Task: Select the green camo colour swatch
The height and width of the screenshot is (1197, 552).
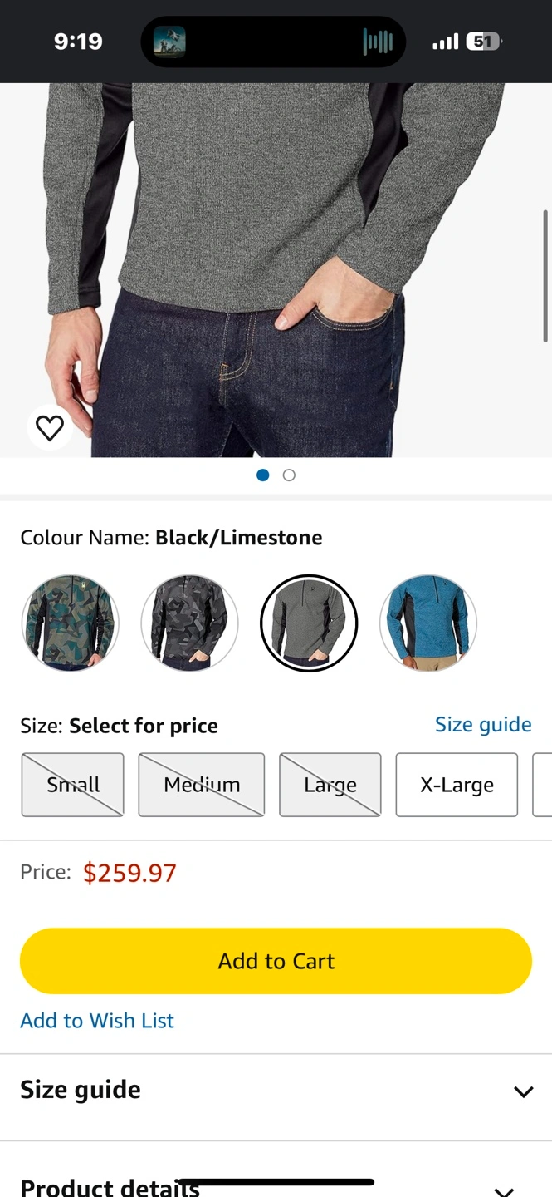Action: pyautogui.click(x=70, y=623)
